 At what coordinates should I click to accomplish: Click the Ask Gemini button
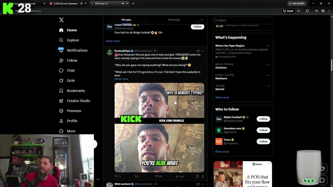tap(296, 3)
